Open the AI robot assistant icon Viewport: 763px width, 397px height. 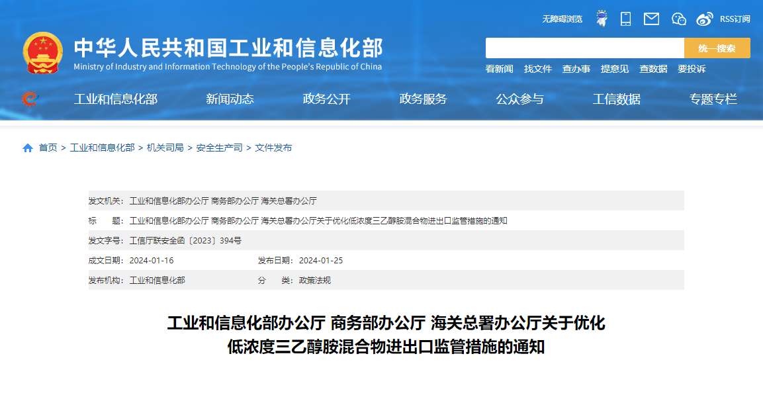click(602, 19)
